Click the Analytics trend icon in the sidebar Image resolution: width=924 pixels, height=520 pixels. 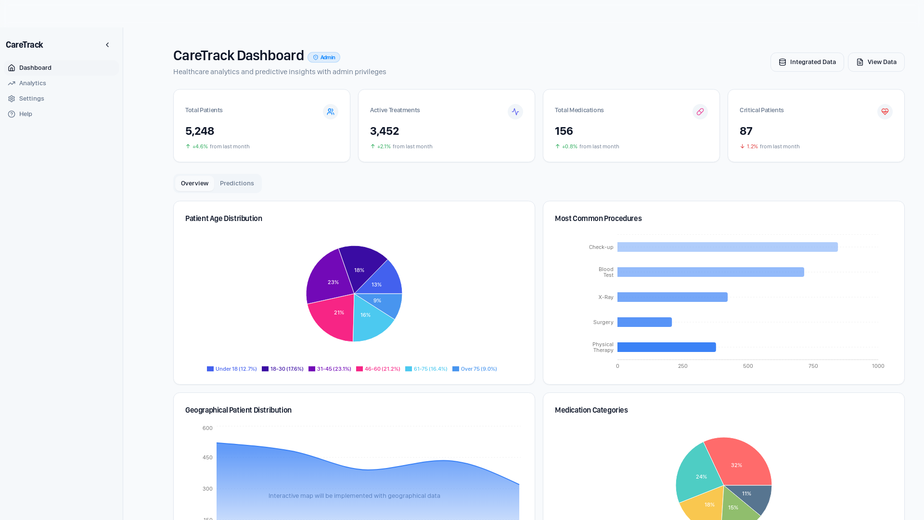[12, 83]
